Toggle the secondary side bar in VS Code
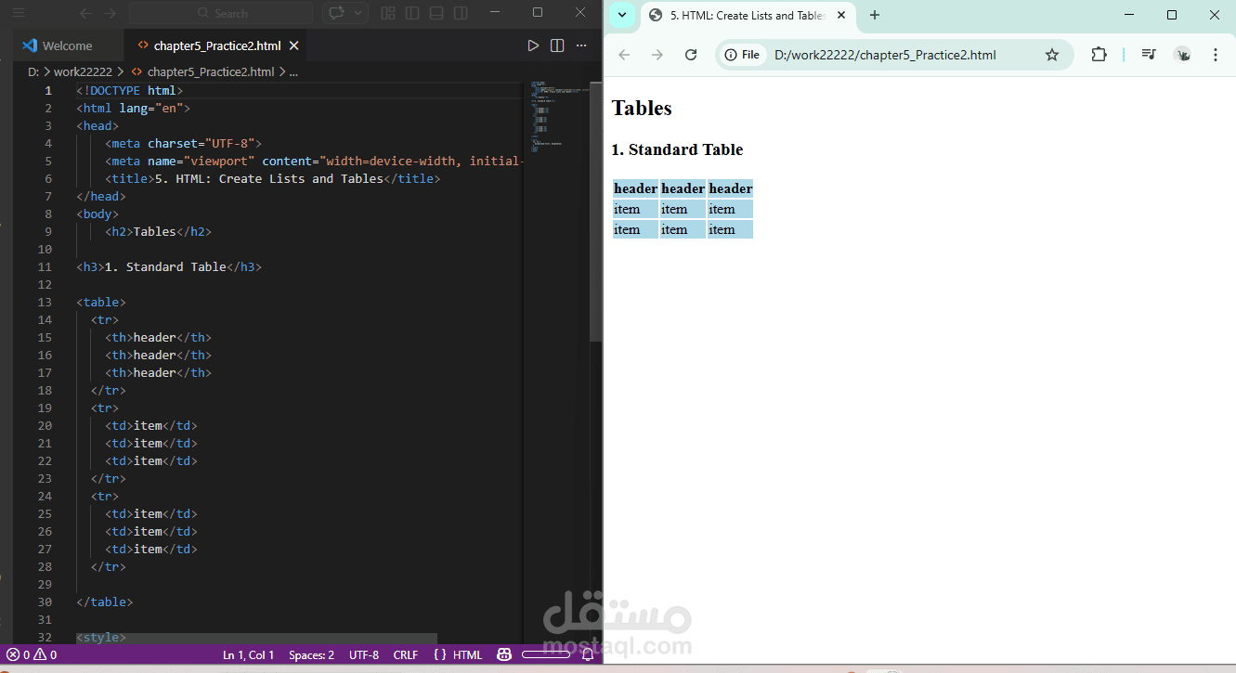Viewport: 1236px width, 673px height. click(x=461, y=13)
